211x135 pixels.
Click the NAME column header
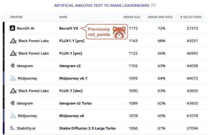pyautogui.click(x=63, y=17)
